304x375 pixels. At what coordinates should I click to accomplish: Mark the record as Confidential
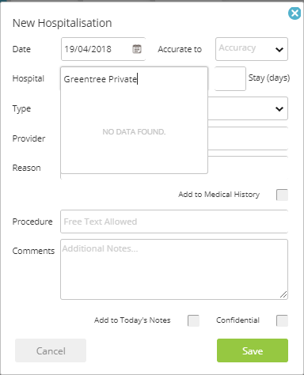[x=282, y=320]
